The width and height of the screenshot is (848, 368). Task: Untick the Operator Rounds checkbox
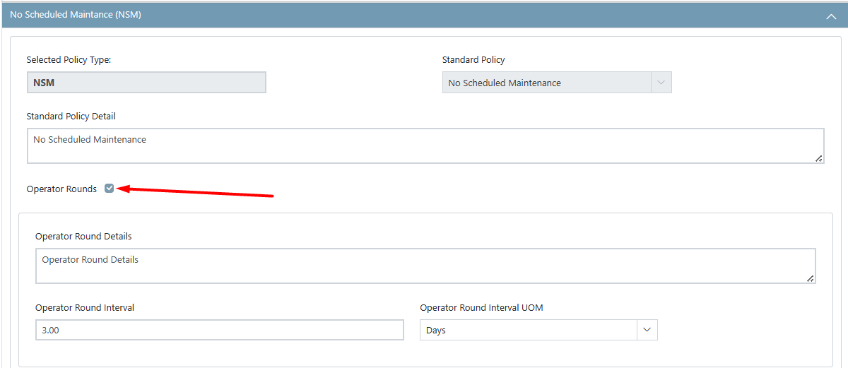point(109,188)
